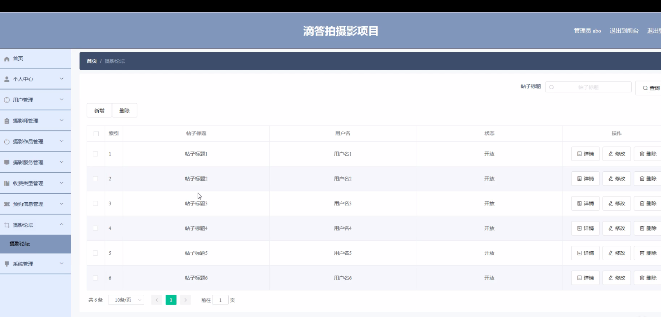
Task: Click the icon beside 系统管理
Action: 7,264
